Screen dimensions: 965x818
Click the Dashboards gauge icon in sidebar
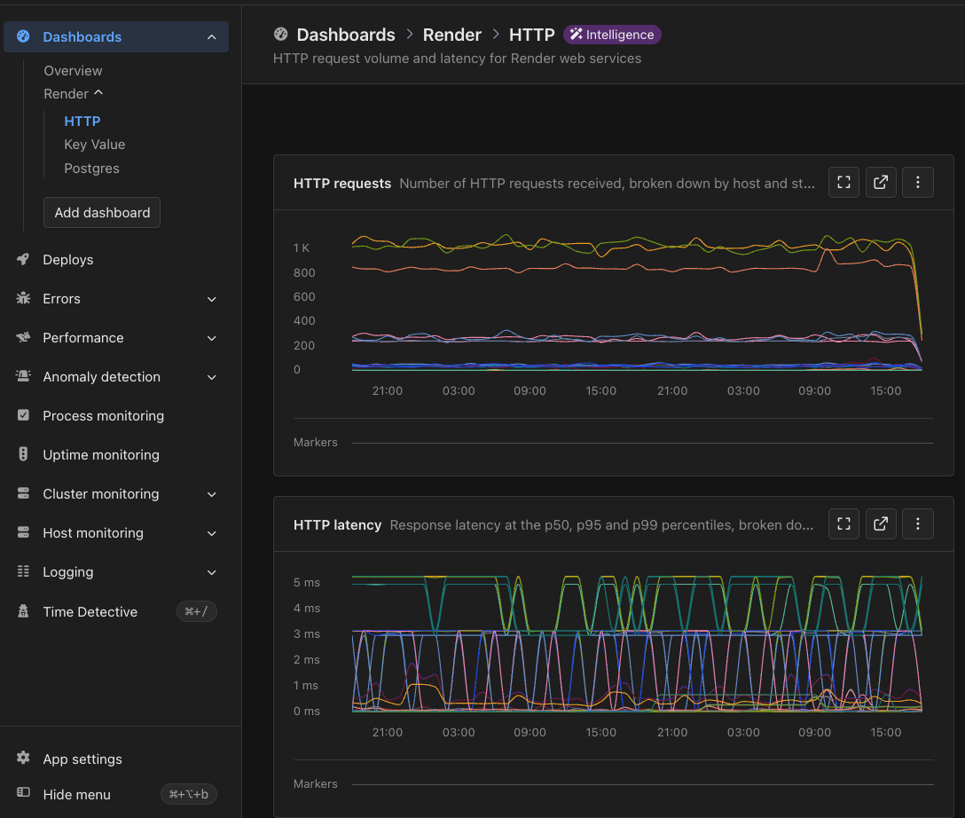click(x=23, y=36)
